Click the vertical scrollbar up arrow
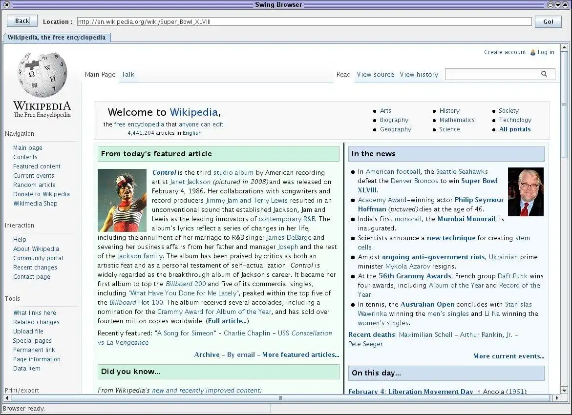This screenshot has width=572, height=415. tap(564, 48)
